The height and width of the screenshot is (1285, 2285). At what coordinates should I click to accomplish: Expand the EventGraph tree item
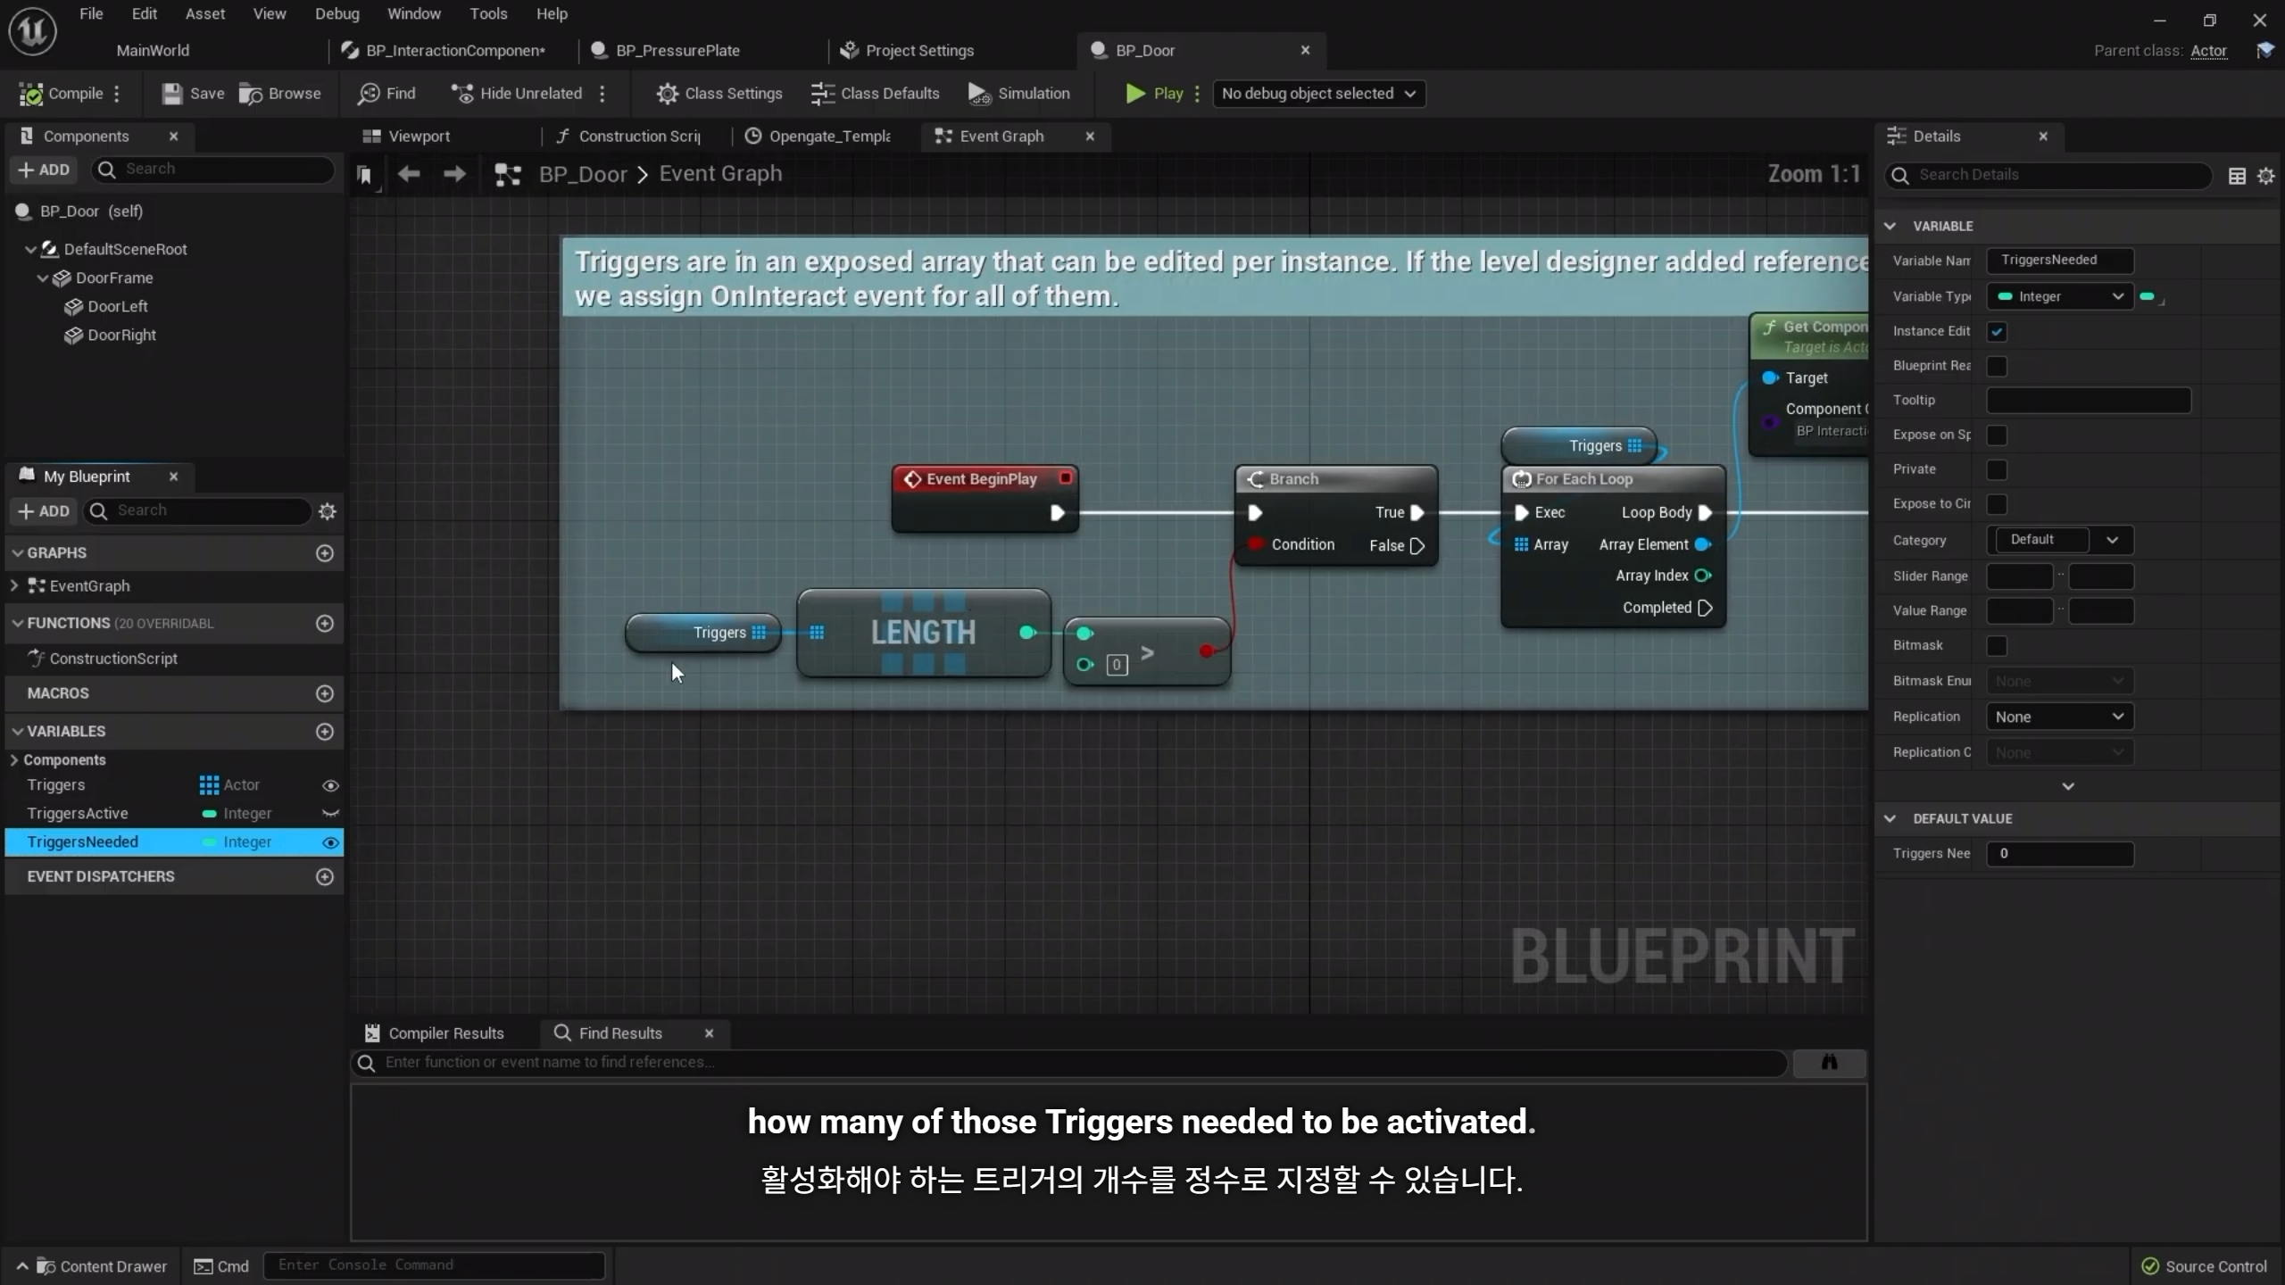click(x=13, y=586)
